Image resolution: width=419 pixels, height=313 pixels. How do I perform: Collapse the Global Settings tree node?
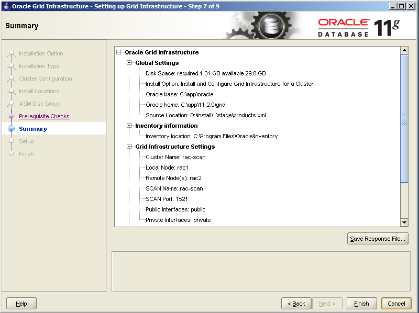[129, 63]
